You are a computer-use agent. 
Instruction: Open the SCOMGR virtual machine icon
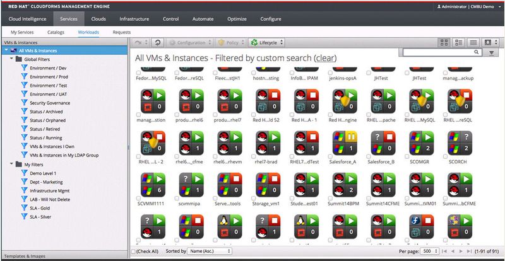click(x=421, y=142)
